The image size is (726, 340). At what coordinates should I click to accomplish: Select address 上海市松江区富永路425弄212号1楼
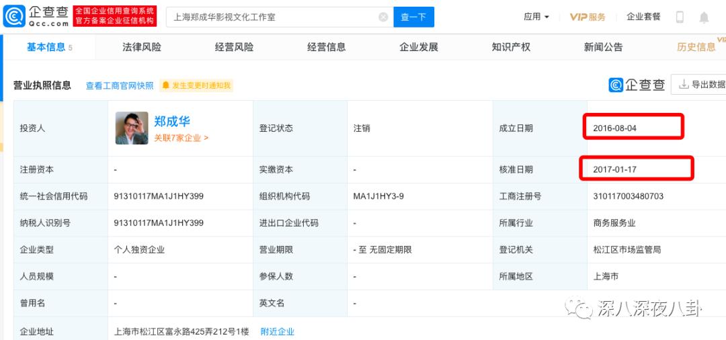(182, 331)
